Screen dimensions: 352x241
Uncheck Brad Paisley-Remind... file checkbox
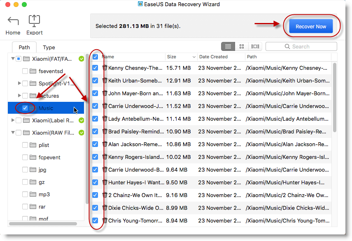click(x=95, y=131)
